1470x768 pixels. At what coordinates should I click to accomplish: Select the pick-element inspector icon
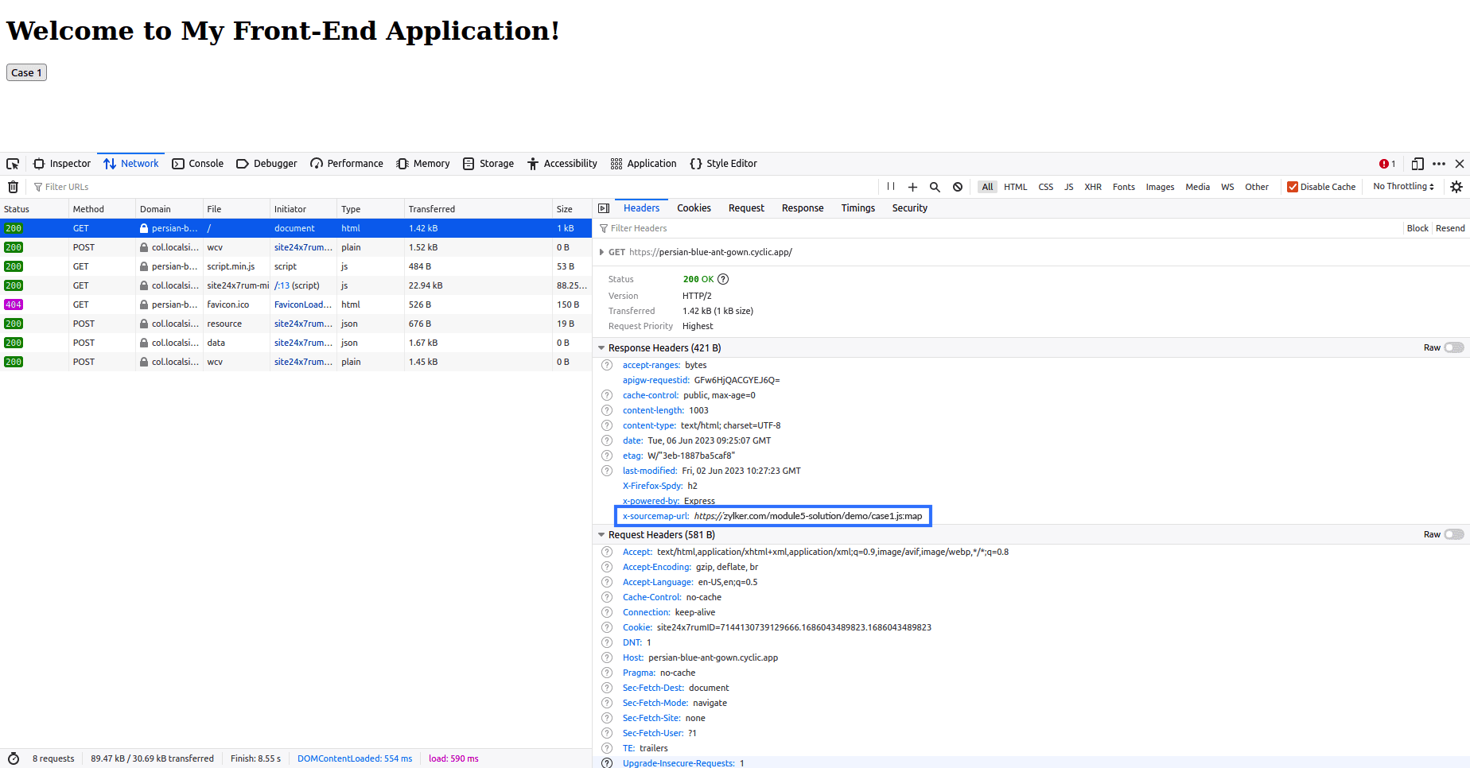(x=13, y=163)
